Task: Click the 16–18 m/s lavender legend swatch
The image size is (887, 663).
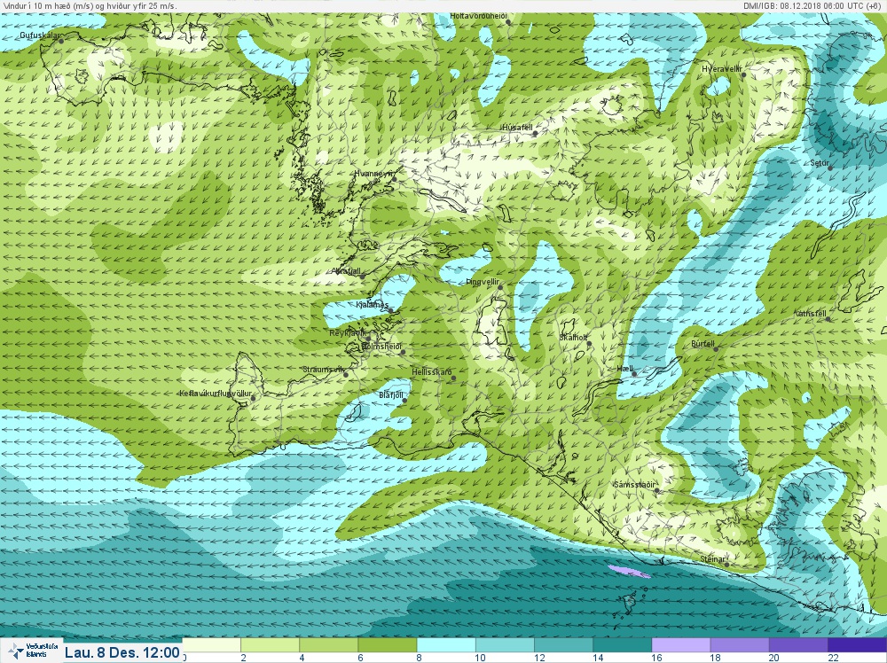Action: point(681,645)
